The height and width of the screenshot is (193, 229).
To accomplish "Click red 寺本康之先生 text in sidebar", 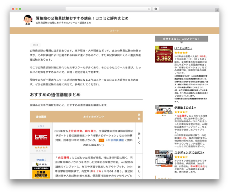I will [197, 167].
